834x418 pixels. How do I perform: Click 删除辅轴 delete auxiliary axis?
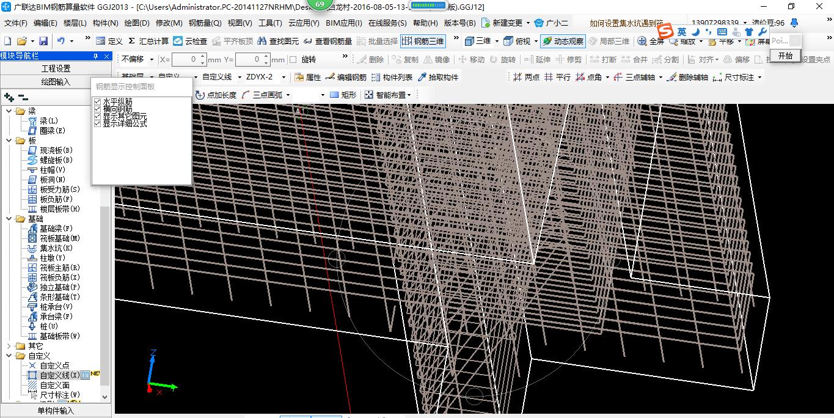687,77
